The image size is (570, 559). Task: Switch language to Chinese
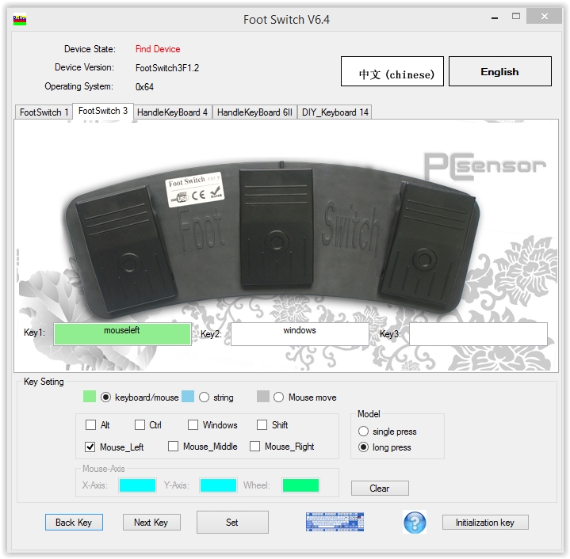[392, 71]
